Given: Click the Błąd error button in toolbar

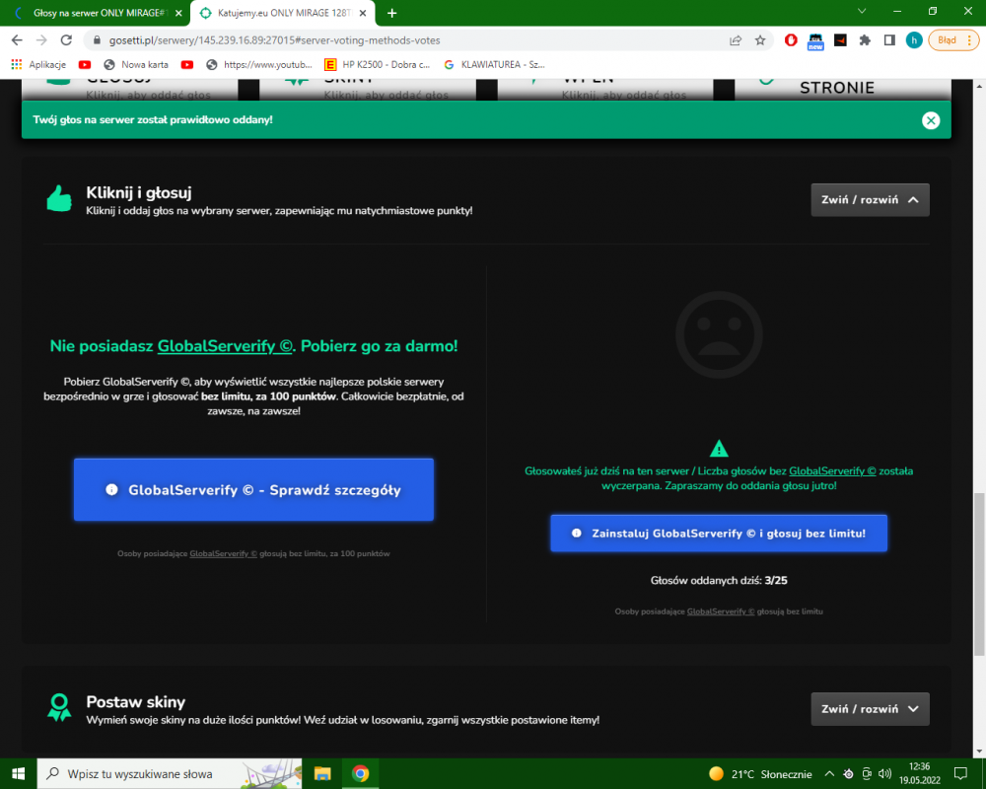Looking at the screenshot, I should [x=953, y=40].
